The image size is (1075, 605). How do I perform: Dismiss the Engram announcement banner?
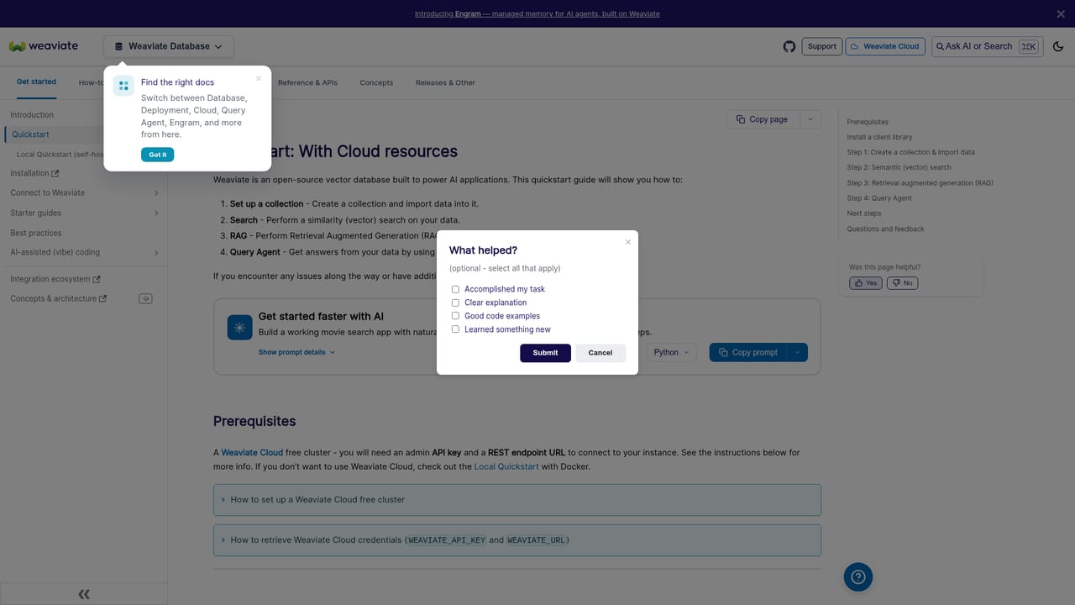tap(1061, 13)
